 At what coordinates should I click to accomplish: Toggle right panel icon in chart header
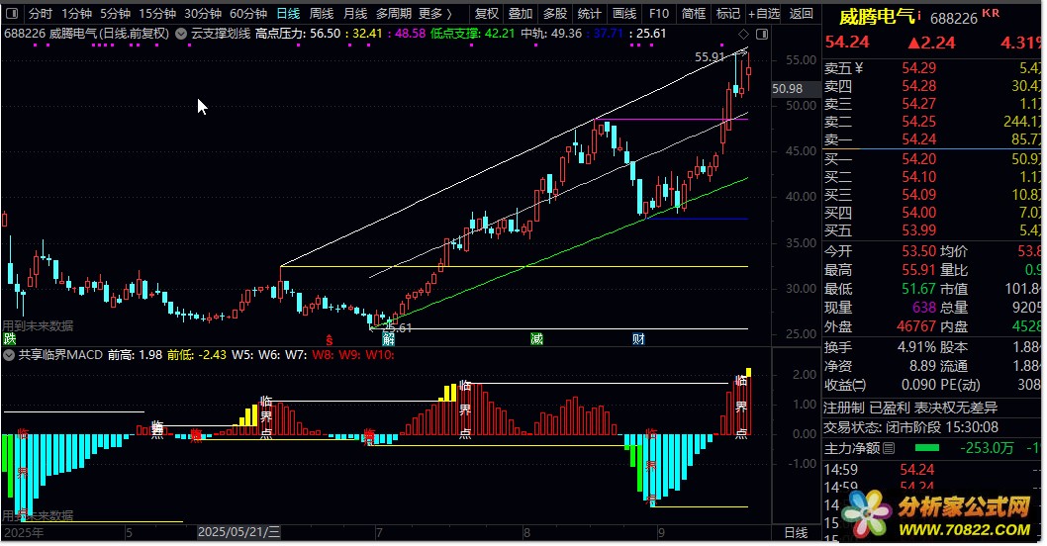762,34
